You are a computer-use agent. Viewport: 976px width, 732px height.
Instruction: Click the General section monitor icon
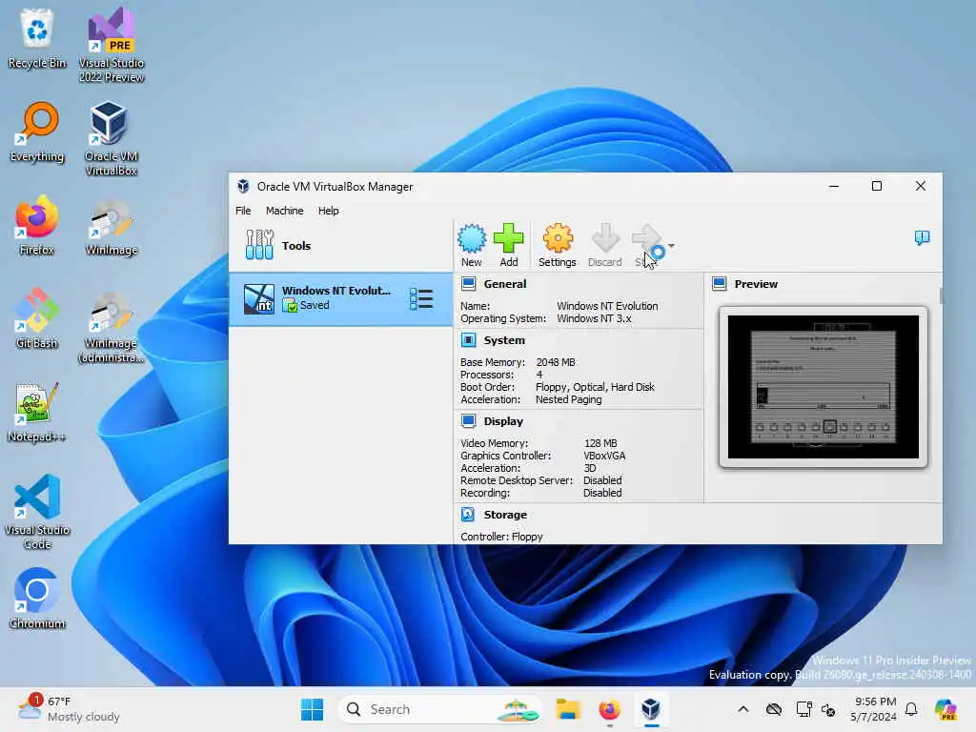[468, 284]
